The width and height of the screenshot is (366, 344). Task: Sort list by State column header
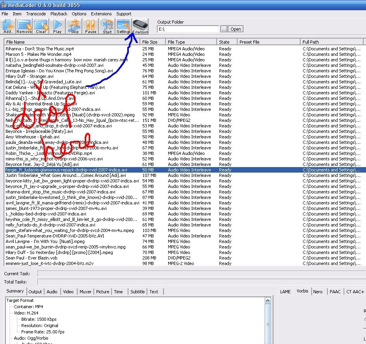(227, 42)
